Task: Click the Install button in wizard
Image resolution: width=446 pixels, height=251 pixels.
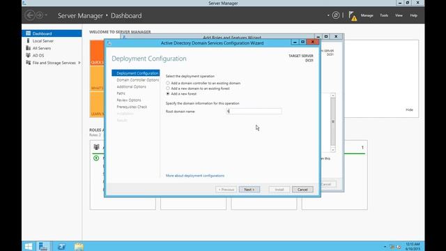Action: tap(279, 190)
